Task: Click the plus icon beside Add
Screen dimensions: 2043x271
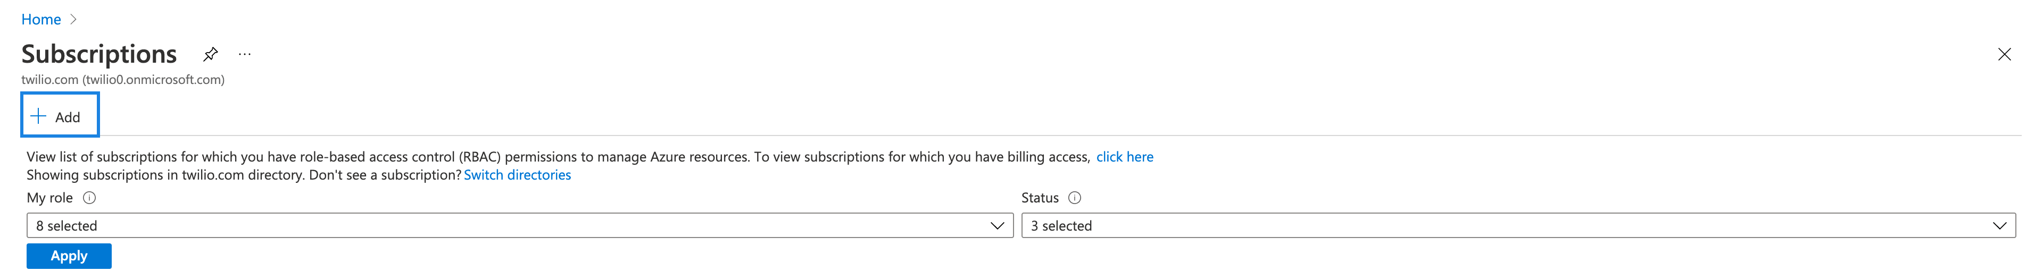Action: click(x=38, y=116)
